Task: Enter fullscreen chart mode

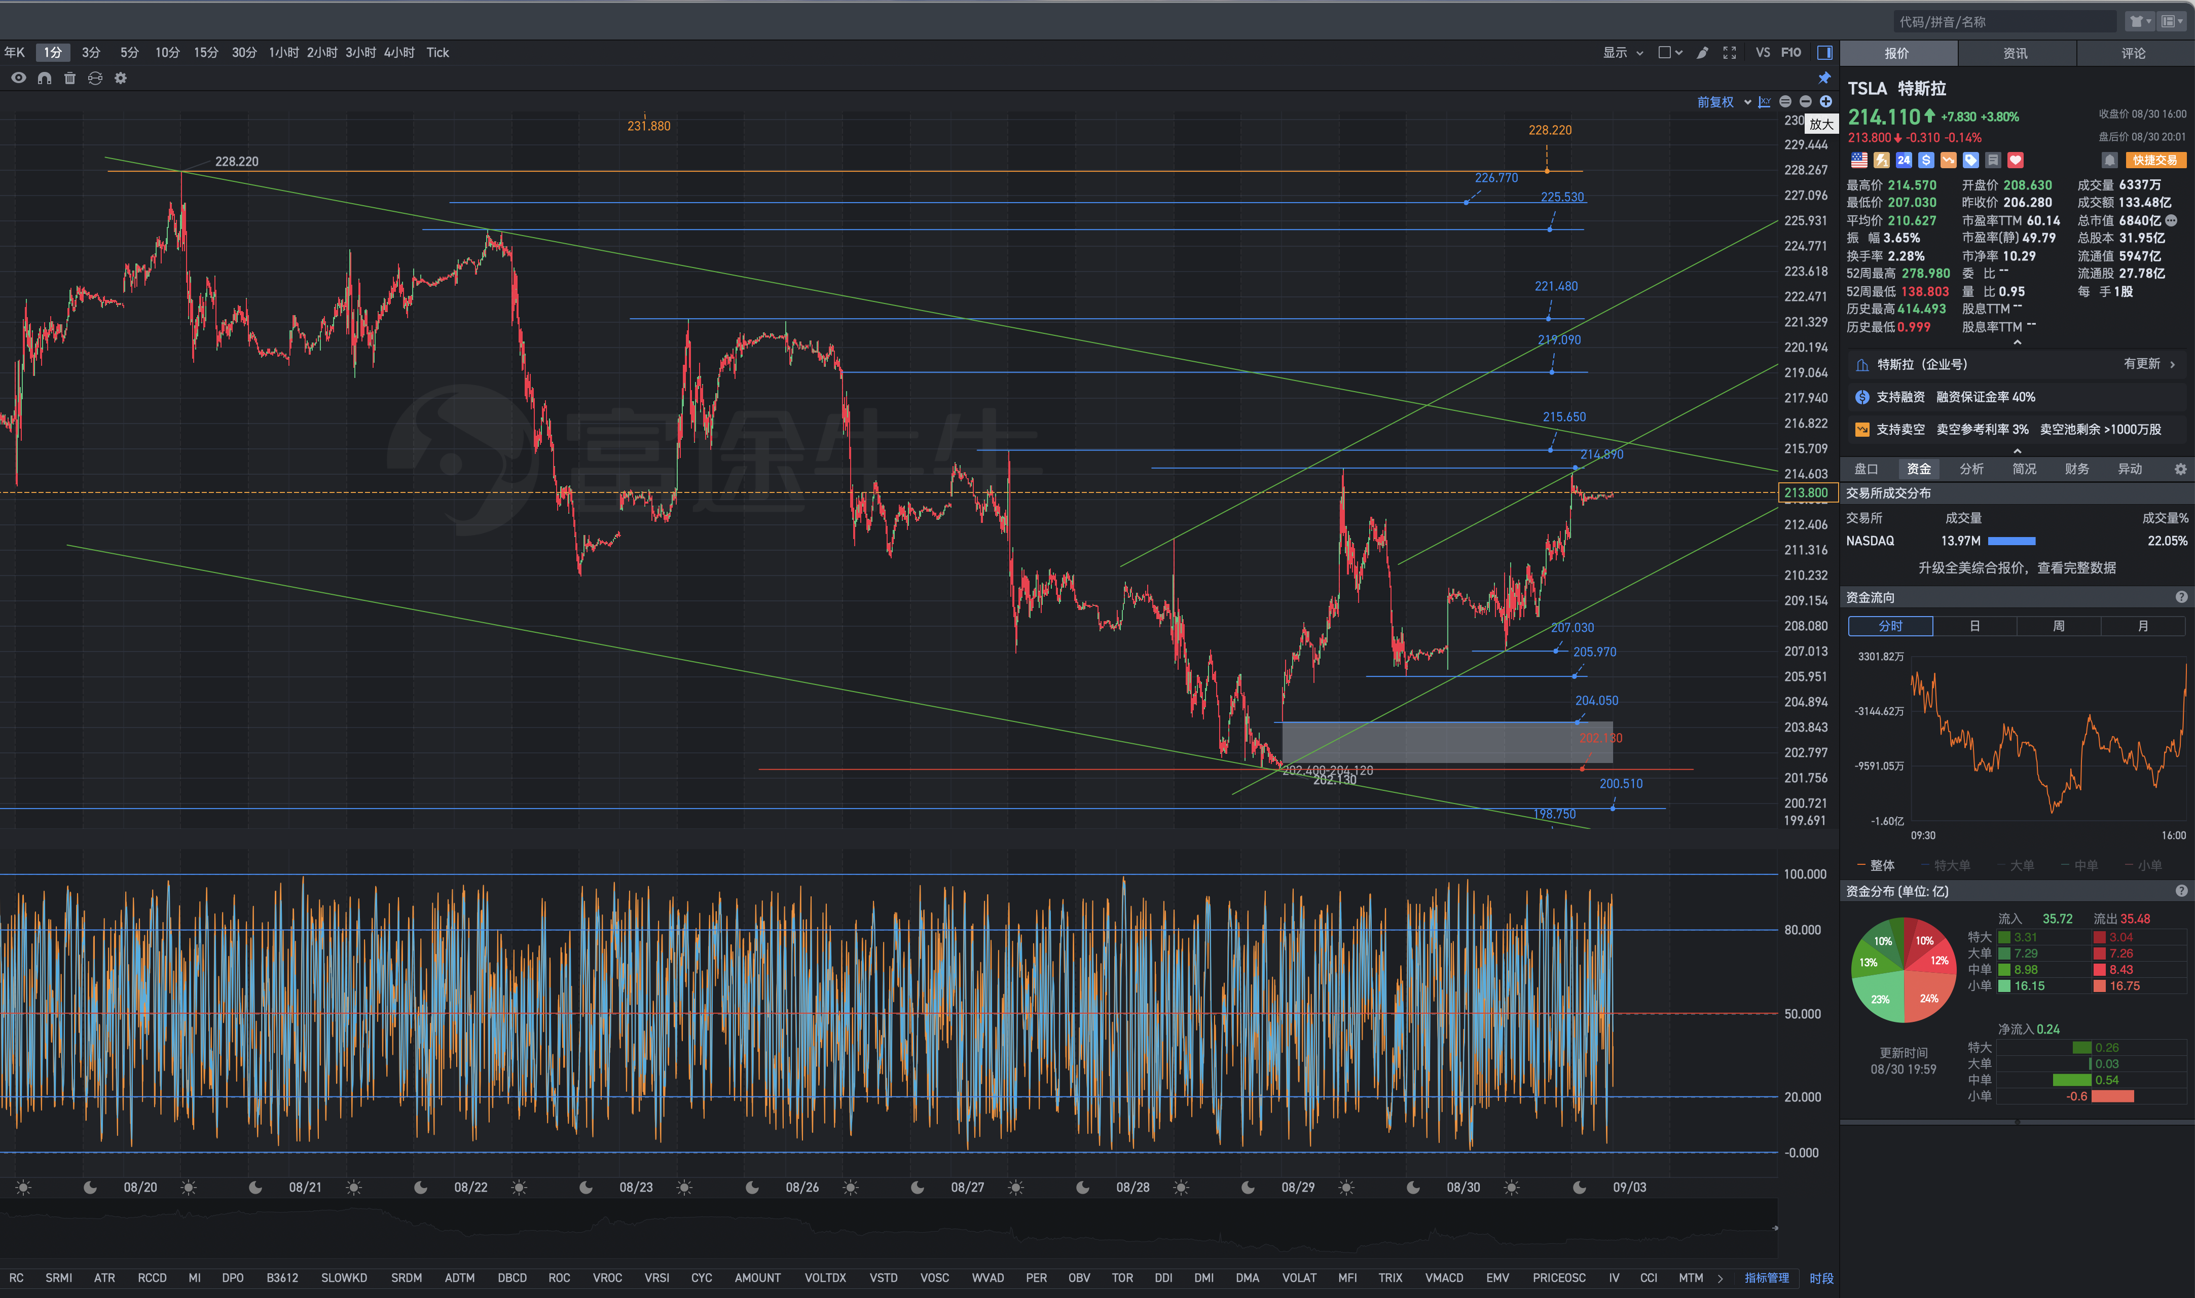Action: pos(1730,53)
